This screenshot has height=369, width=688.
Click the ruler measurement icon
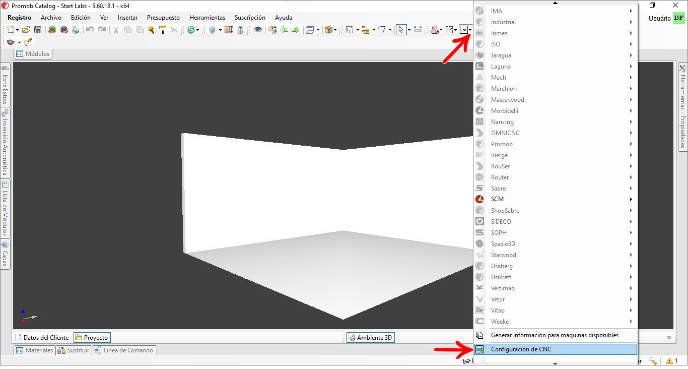tap(418, 29)
